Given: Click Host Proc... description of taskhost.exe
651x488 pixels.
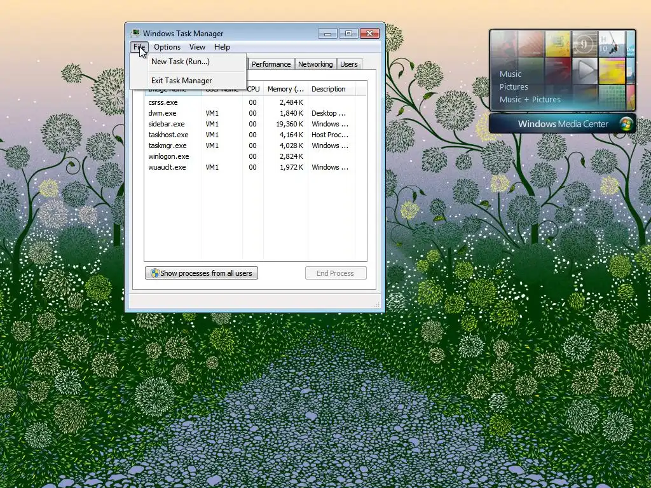Looking at the screenshot, I should (x=330, y=135).
